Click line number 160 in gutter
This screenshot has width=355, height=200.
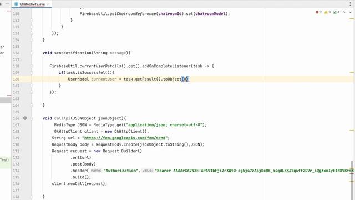tap(16, 79)
